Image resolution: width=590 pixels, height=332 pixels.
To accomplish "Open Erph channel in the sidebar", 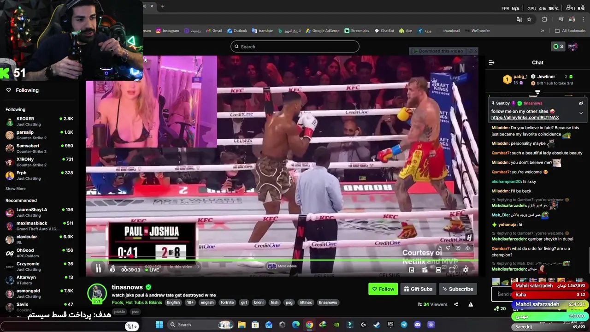I will coord(39,176).
